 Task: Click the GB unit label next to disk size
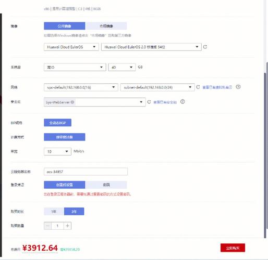(140, 67)
